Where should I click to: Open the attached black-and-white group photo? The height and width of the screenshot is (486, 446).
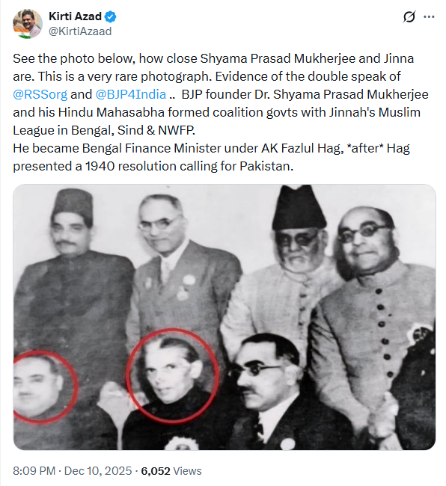(x=224, y=317)
